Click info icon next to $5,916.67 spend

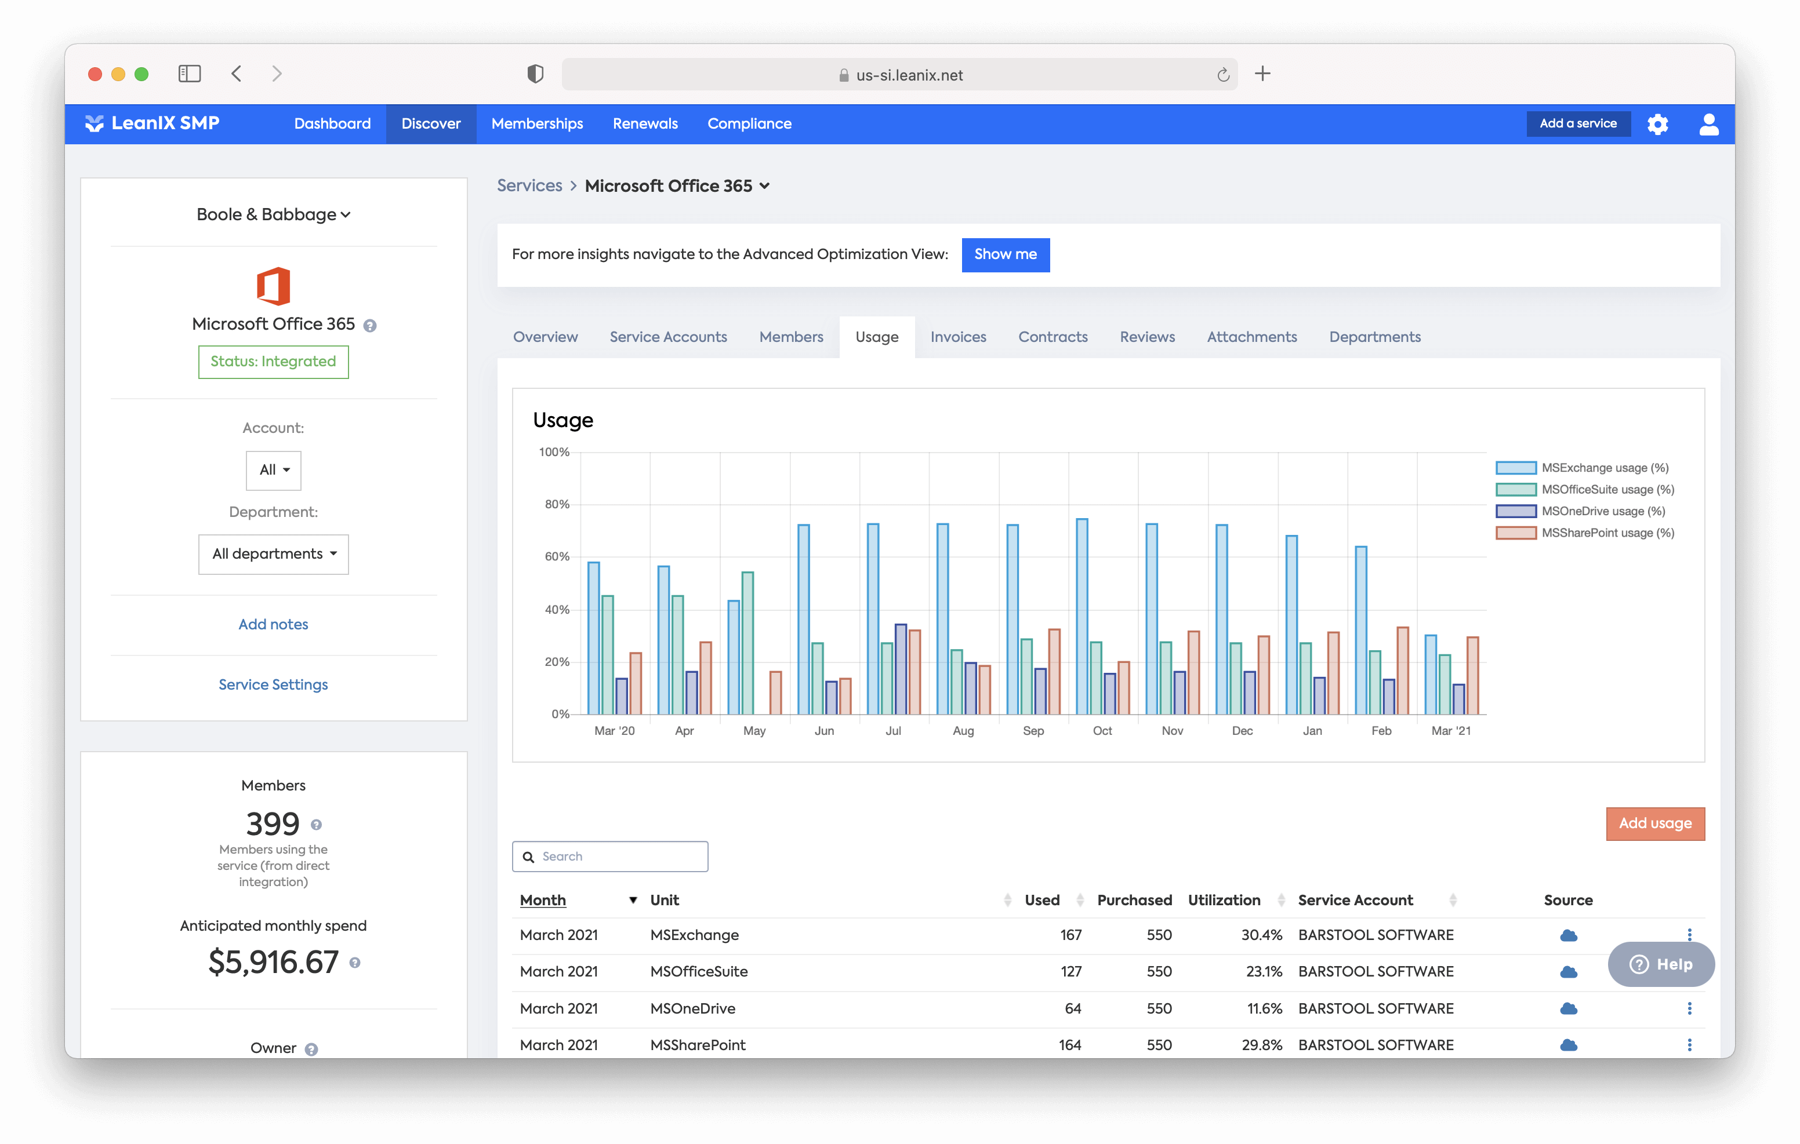(355, 963)
